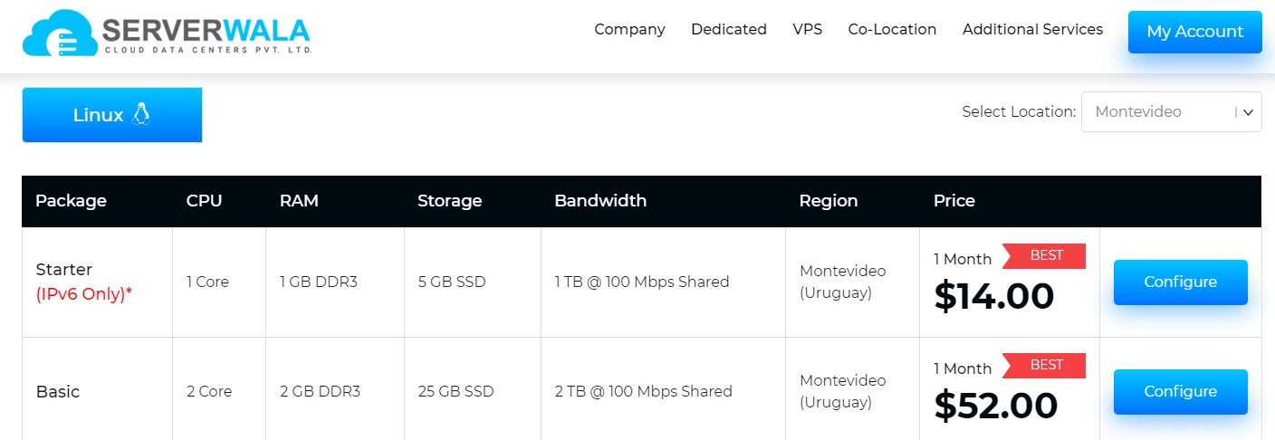
Task: Click the location dropdown chevron arrow
Action: (x=1248, y=112)
